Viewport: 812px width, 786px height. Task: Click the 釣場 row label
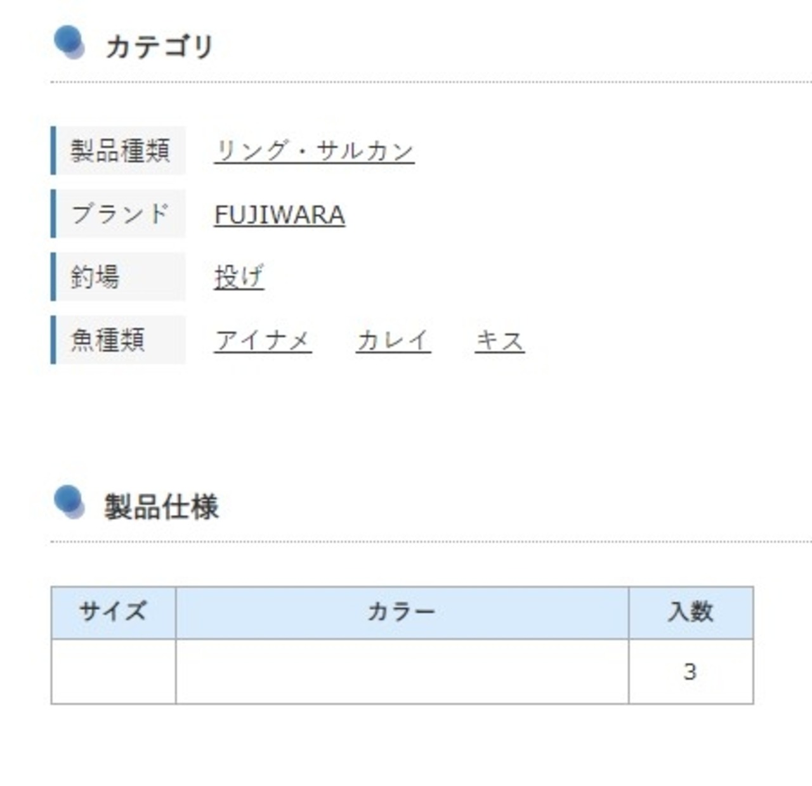tap(95, 277)
